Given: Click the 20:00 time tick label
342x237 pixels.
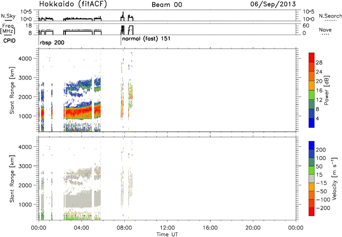Looking at the screenshot, I should tap(253, 228).
